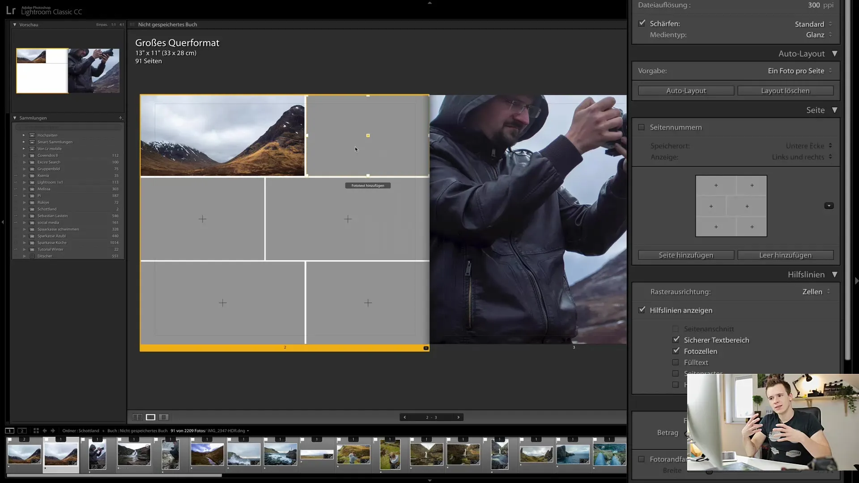Go to next spread arrow

click(x=458, y=417)
